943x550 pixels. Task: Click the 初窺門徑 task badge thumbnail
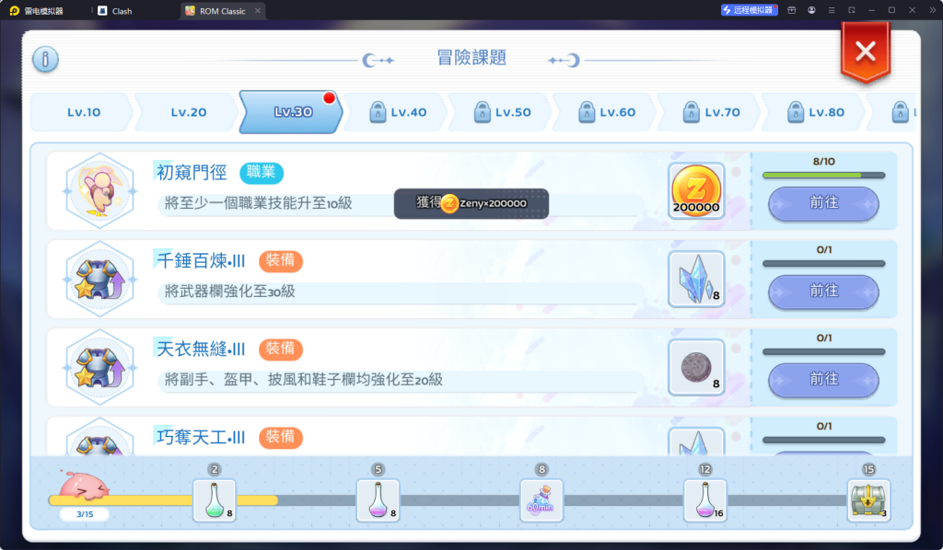point(99,191)
